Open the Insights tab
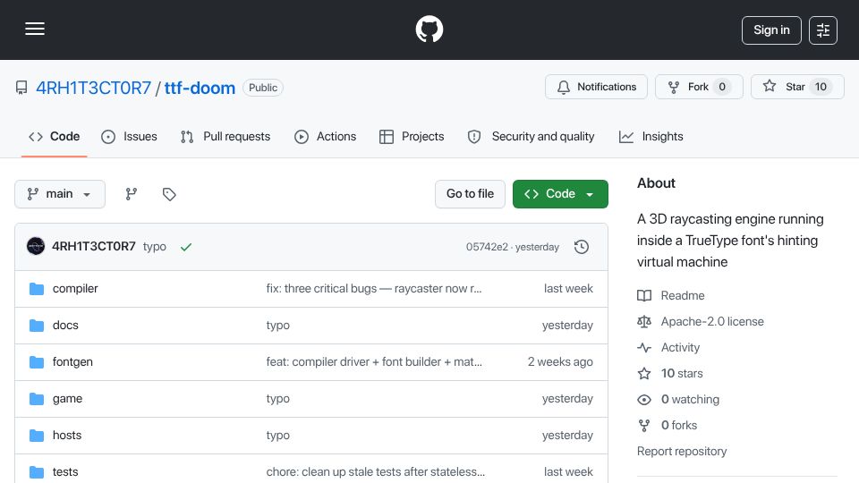This screenshot has width=859, height=483. click(x=651, y=136)
